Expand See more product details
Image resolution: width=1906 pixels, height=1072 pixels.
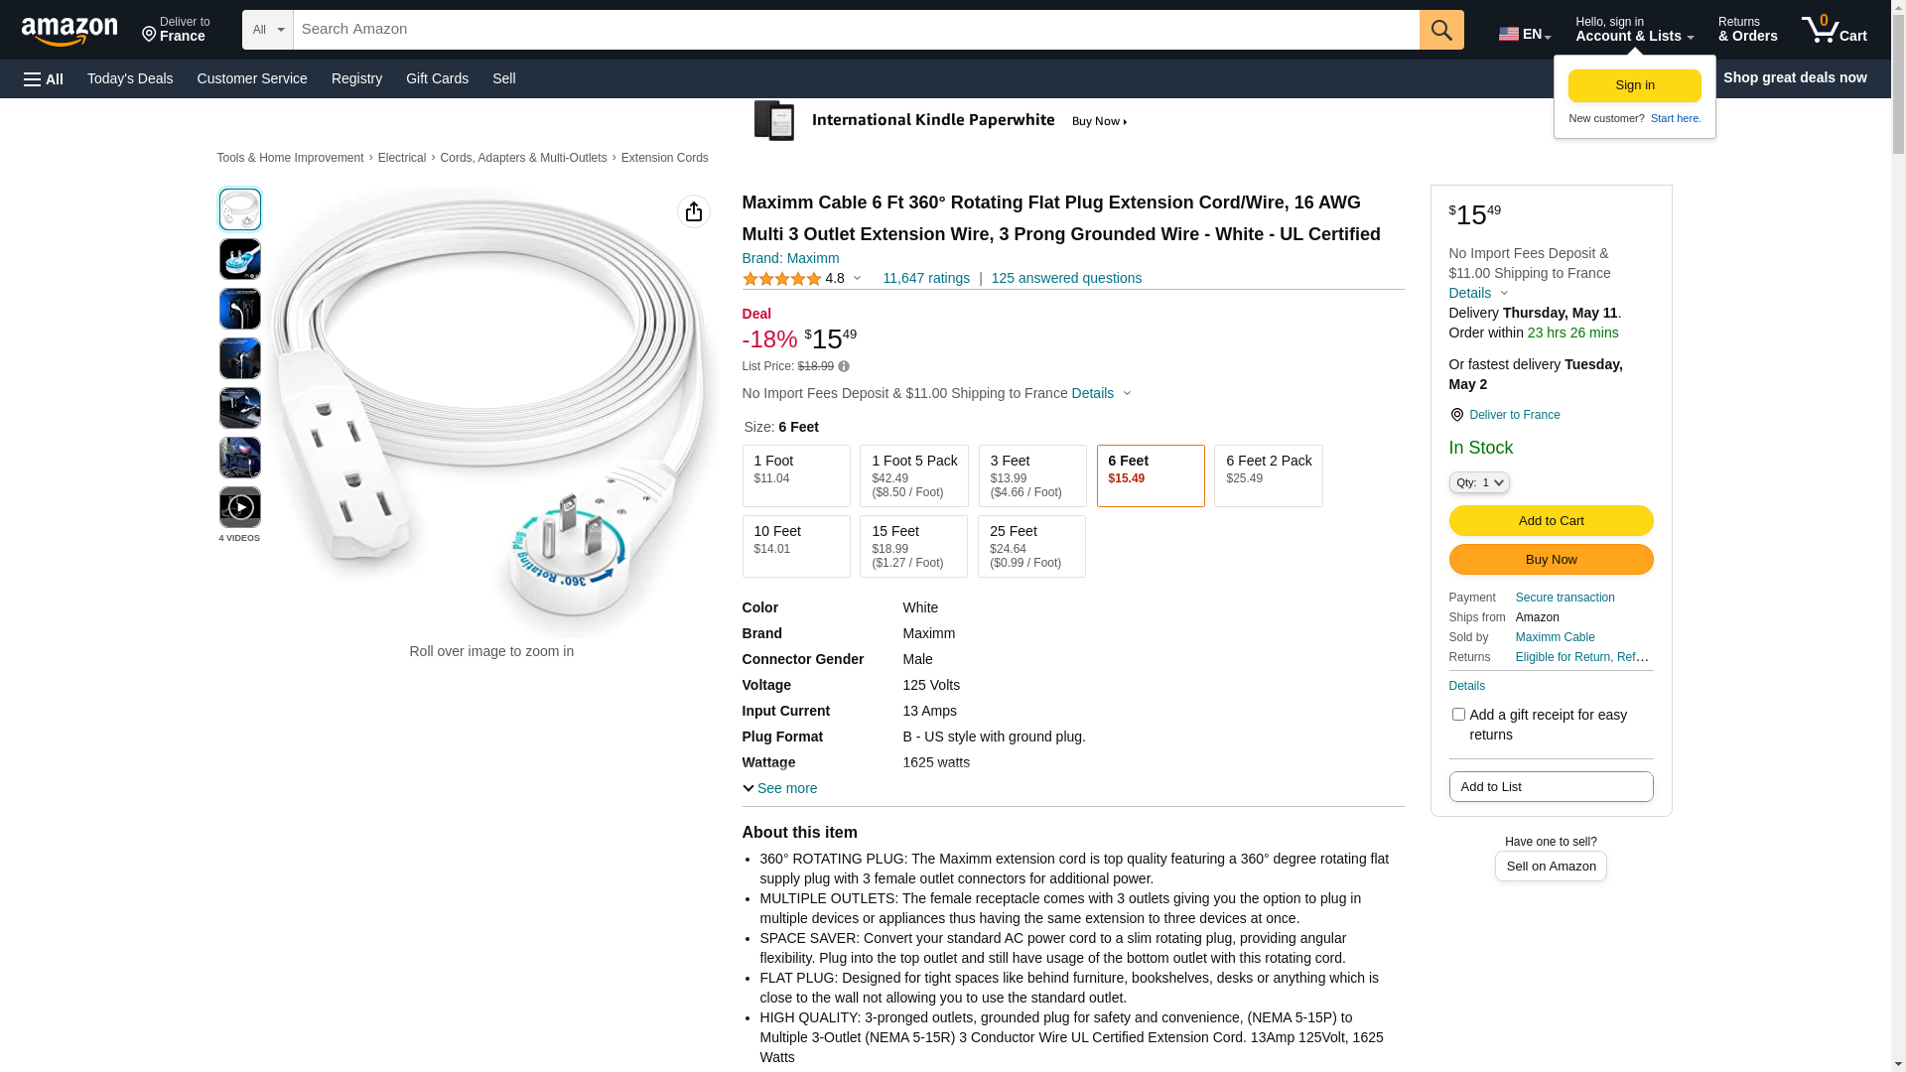point(780,788)
